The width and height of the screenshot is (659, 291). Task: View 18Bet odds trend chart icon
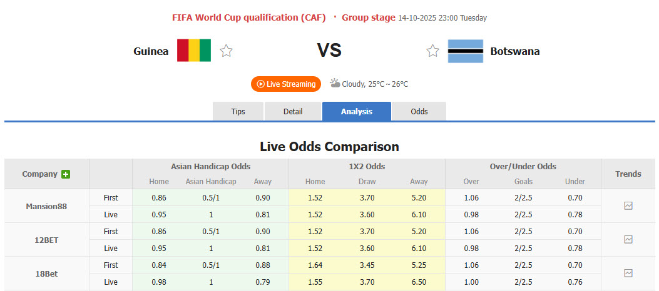pyautogui.click(x=628, y=273)
